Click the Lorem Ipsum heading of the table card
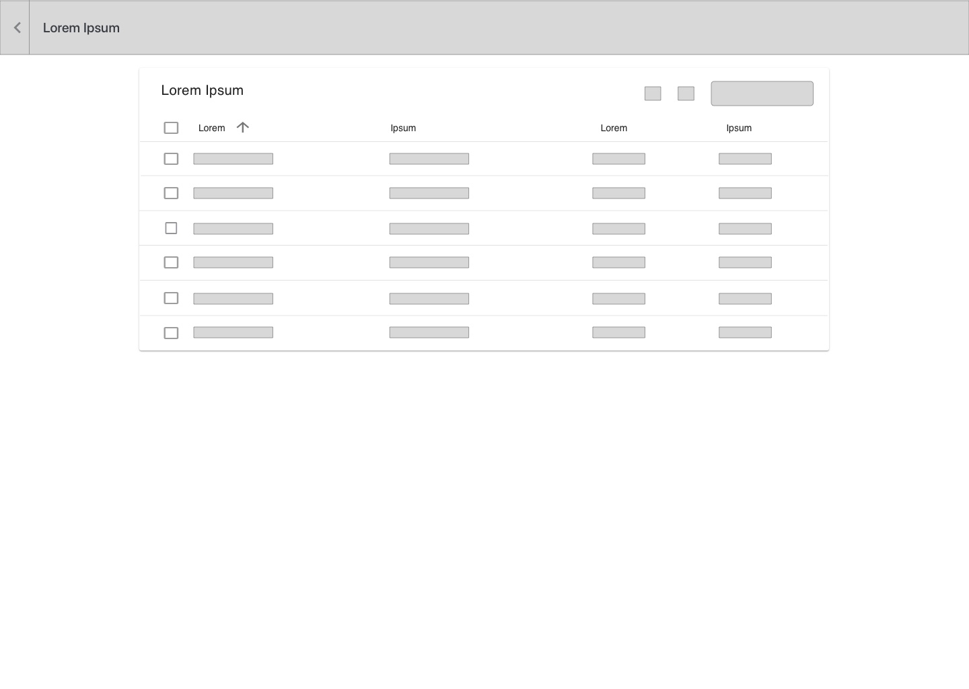 point(202,90)
